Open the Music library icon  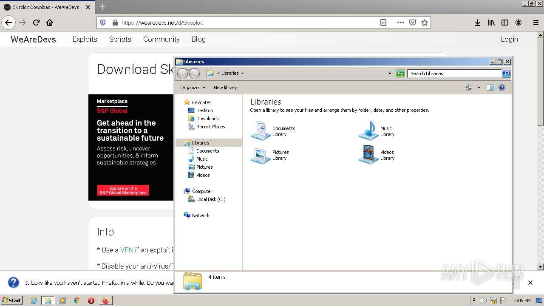368,131
